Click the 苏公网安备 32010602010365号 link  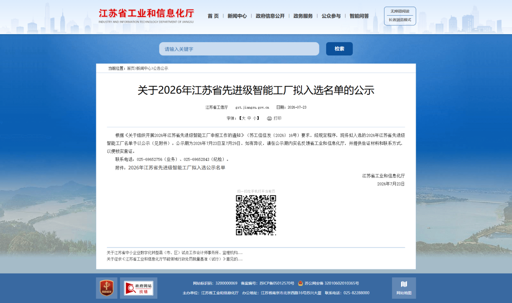[332, 284]
